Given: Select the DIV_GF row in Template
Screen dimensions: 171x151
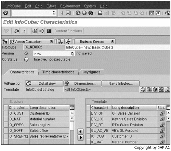Looking at the screenshot, I should click(x=89, y=113).
